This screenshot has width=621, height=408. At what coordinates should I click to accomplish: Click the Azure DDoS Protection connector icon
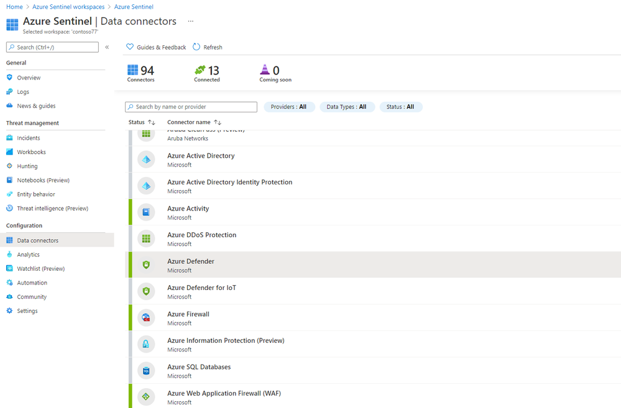[146, 238]
